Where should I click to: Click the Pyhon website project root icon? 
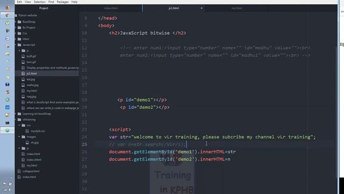pos(16,16)
